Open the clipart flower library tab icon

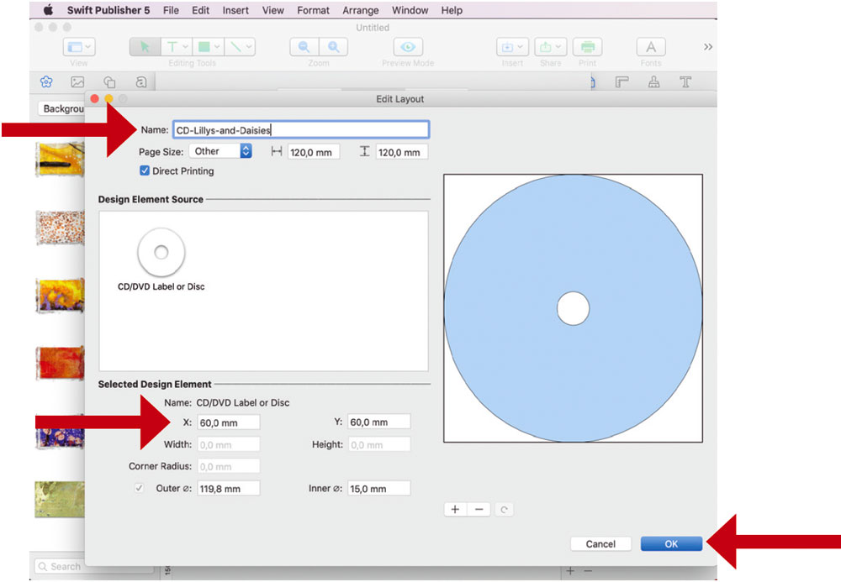46,82
